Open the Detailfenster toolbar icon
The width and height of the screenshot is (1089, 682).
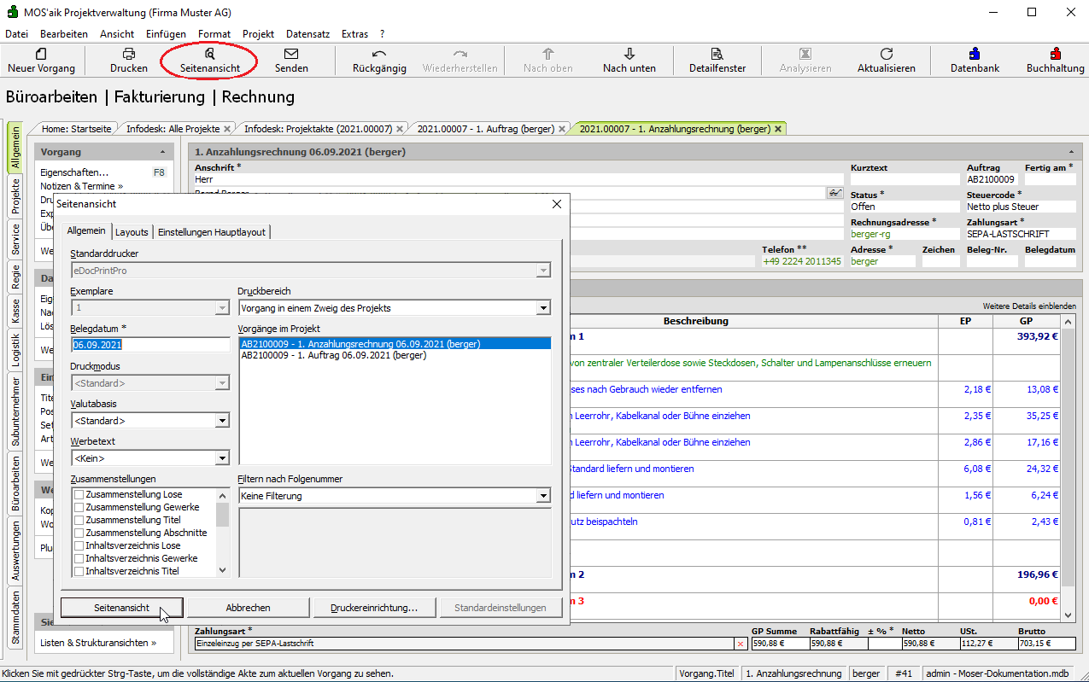[717, 54]
